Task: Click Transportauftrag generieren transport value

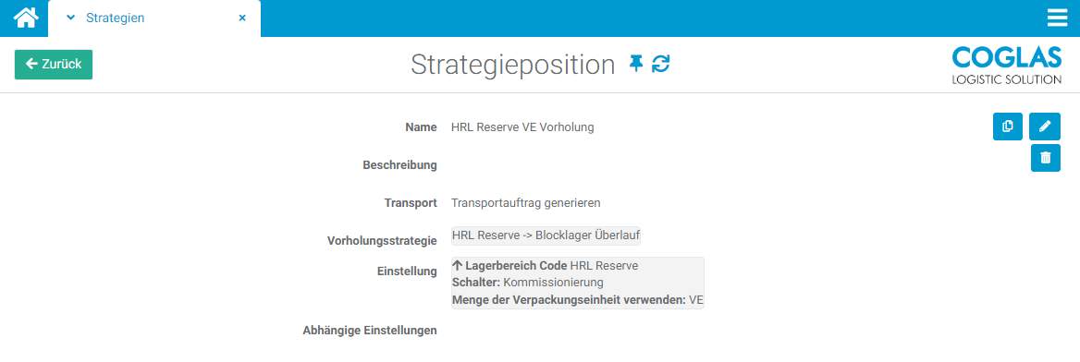Action: click(x=526, y=203)
